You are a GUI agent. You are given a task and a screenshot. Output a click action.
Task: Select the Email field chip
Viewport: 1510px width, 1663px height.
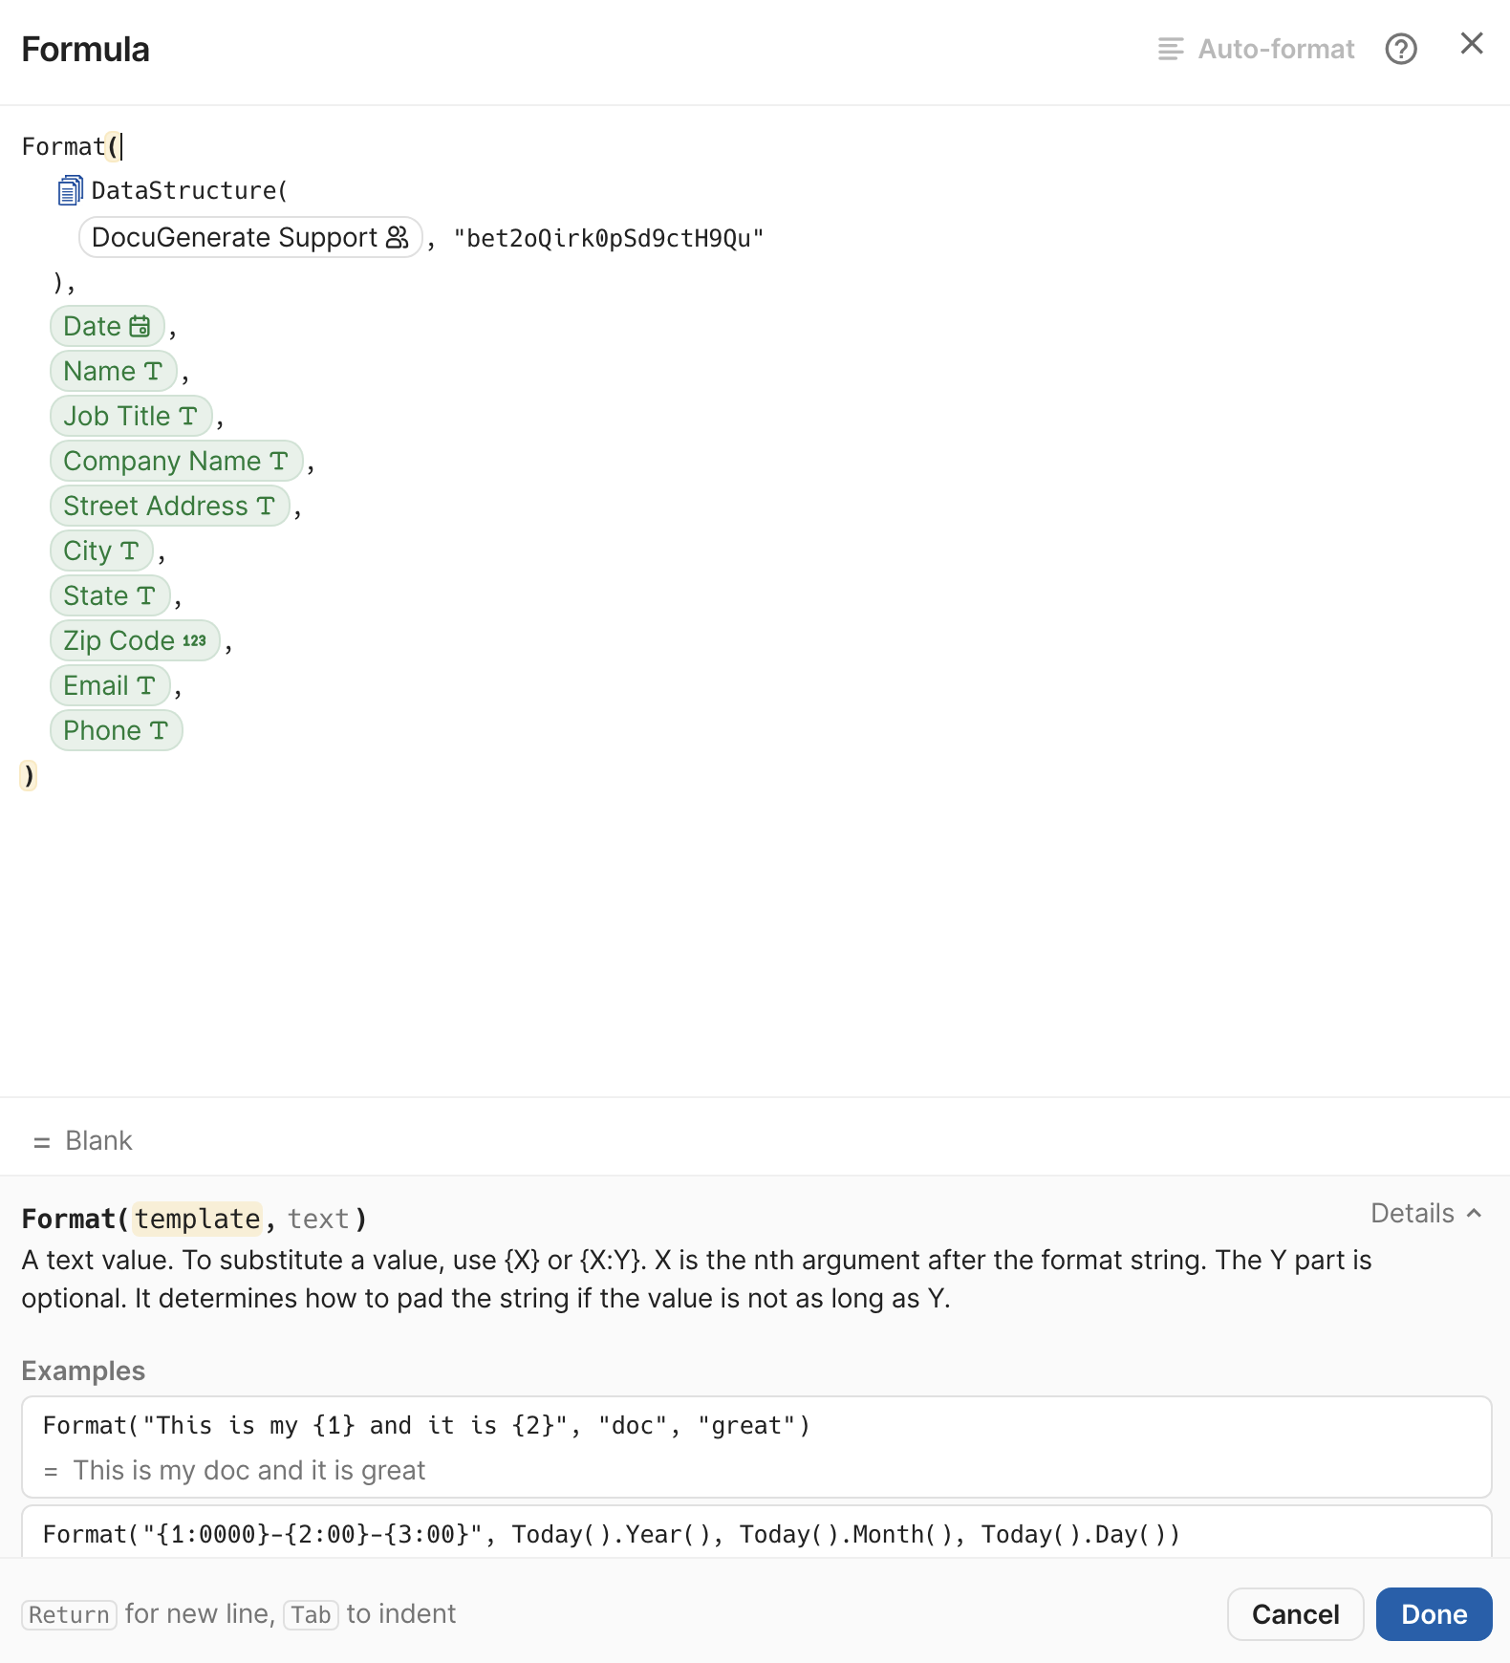click(x=109, y=685)
